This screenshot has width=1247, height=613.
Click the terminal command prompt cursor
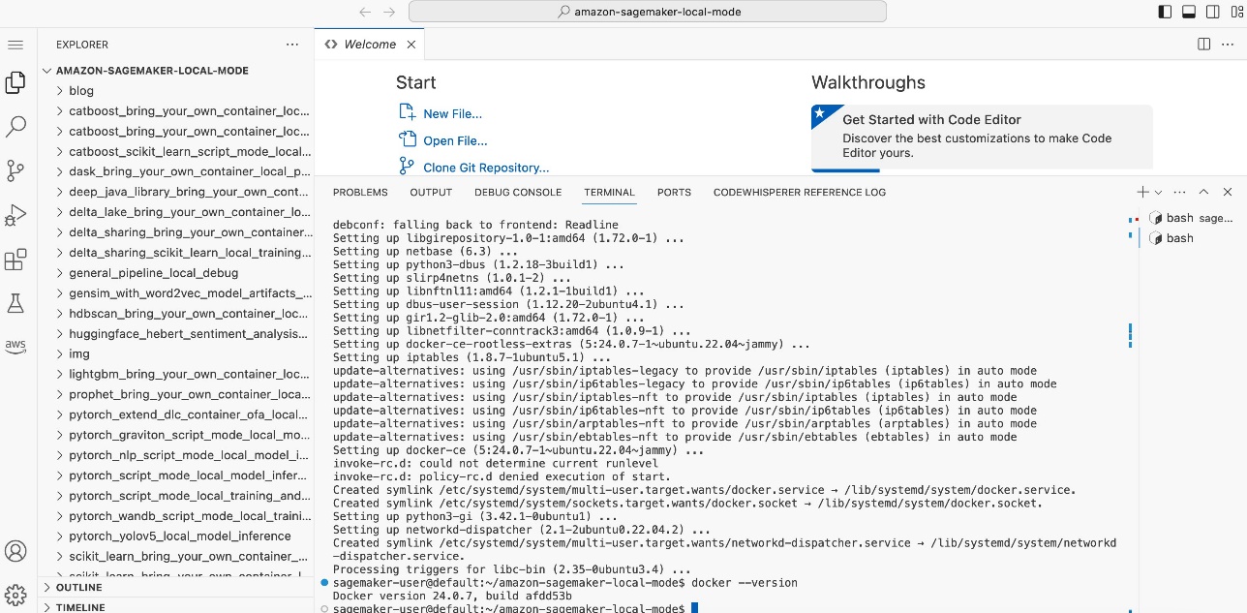[694, 608]
